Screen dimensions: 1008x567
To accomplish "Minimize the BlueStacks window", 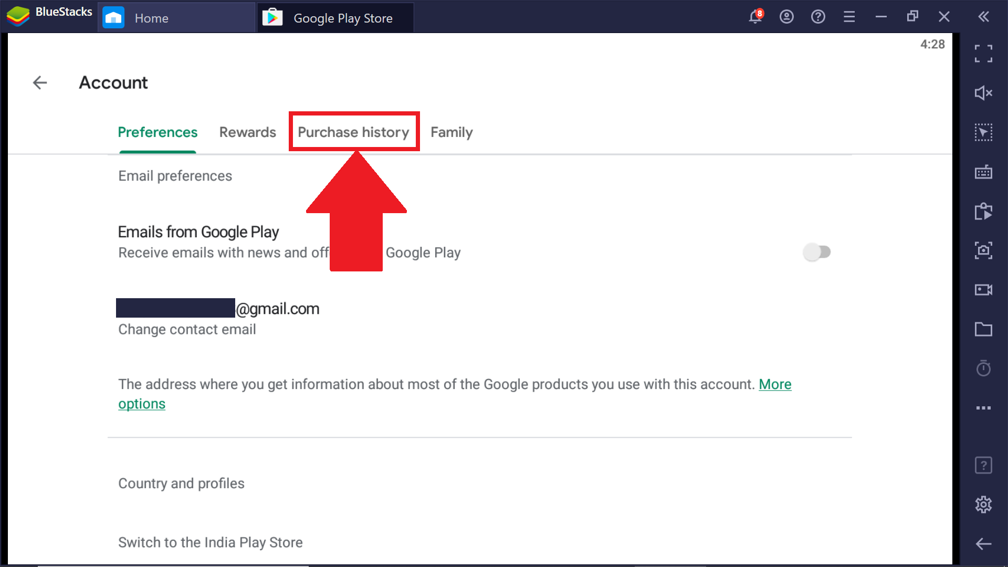I will click(881, 17).
